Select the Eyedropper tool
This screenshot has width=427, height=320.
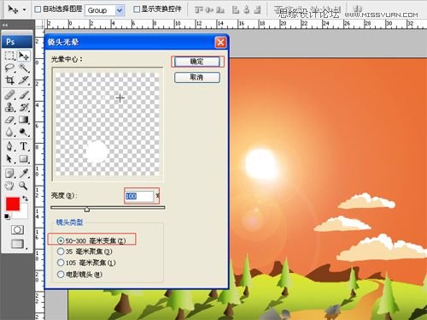(24, 173)
